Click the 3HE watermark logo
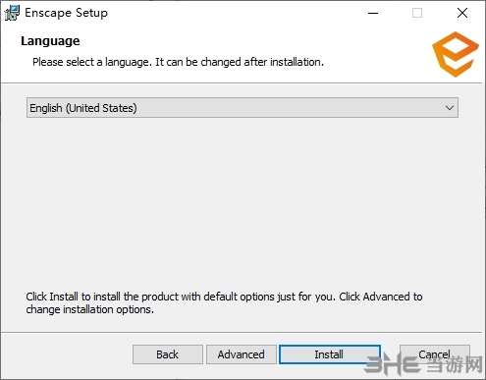 tap(392, 363)
